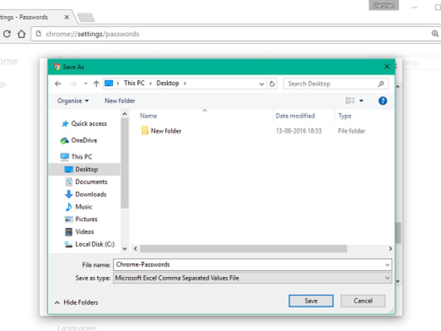Close the Save As dialog
Image resolution: width=441 pixels, height=331 pixels.
[387, 67]
